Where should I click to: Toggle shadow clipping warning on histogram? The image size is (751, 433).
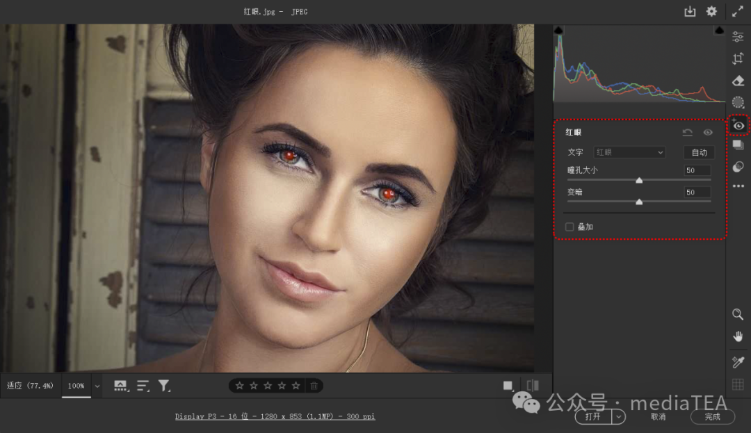[558, 31]
